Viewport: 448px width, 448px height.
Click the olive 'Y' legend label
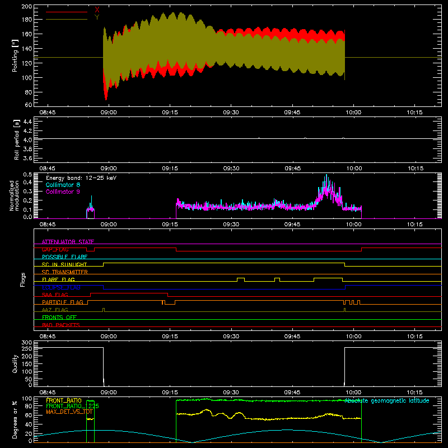point(97,17)
